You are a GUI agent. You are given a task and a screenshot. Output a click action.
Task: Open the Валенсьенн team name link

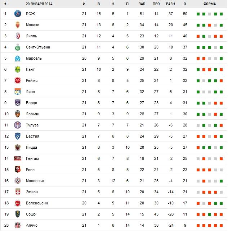pos(37,203)
